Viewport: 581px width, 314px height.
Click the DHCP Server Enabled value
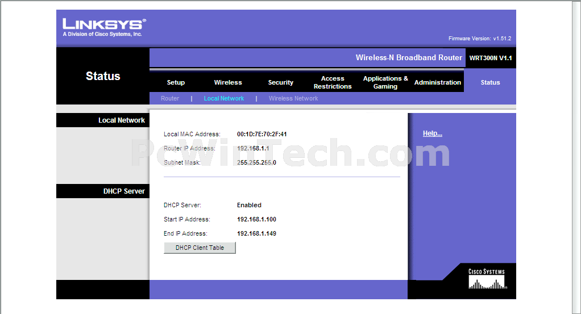(249, 205)
